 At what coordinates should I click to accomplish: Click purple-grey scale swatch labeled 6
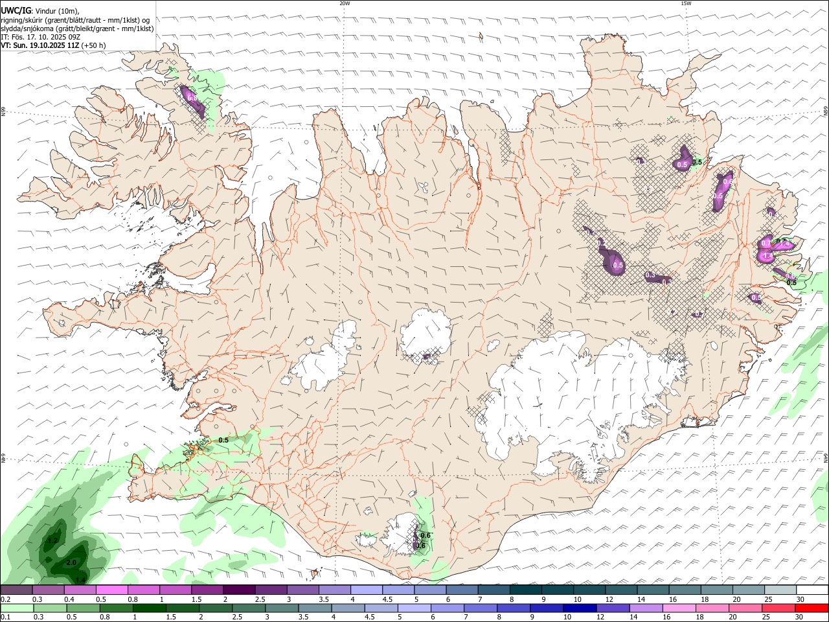(x=462, y=590)
